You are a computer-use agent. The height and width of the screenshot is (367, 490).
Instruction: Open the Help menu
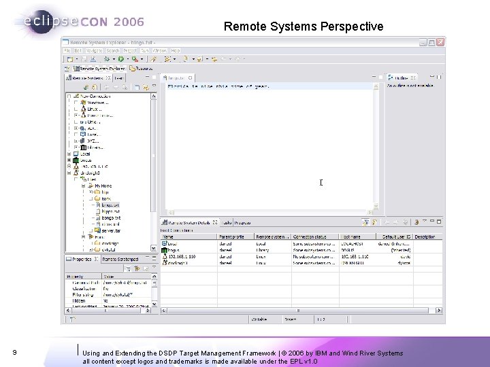176,50
